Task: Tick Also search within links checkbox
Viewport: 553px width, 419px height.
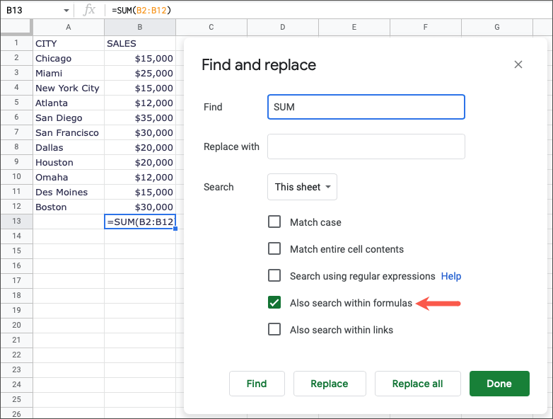Action: coord(274,330)
